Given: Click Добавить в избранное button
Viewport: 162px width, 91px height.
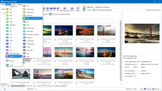Looking at the screenshot, I should [103, 7].
